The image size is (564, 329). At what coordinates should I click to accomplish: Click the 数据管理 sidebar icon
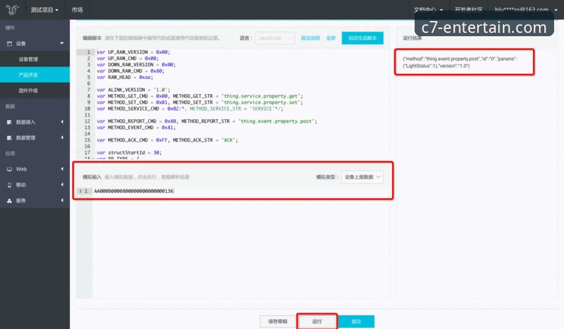9,138
